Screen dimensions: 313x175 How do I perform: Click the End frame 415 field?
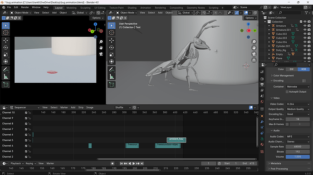point(248,163)
